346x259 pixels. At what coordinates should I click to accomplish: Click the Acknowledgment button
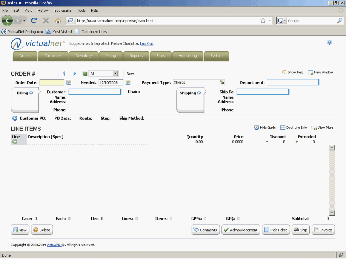point(241,230)
